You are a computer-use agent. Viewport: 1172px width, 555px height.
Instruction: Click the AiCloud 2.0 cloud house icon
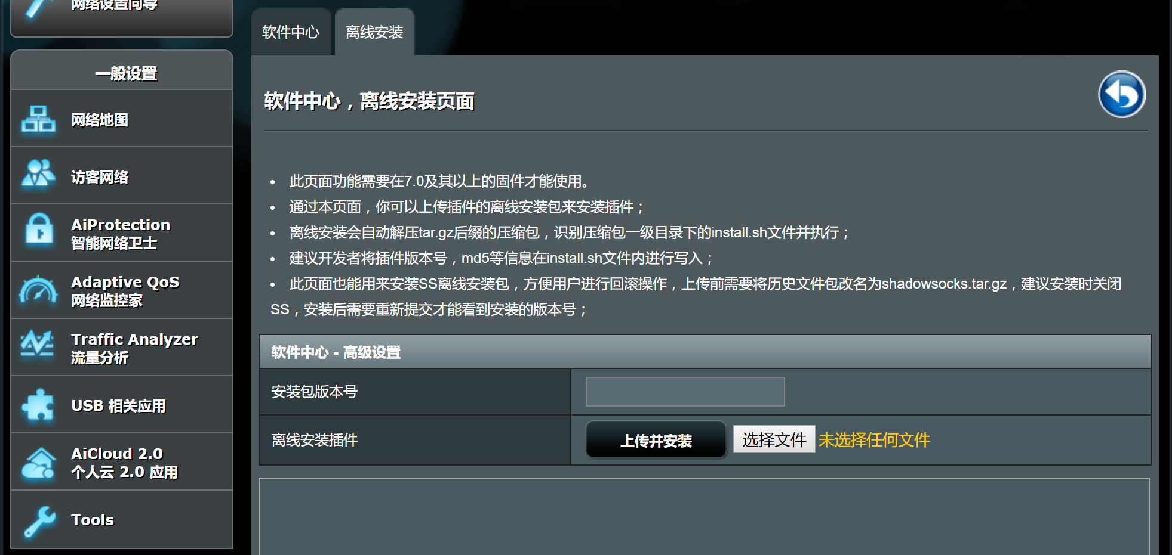click(38, 463)
